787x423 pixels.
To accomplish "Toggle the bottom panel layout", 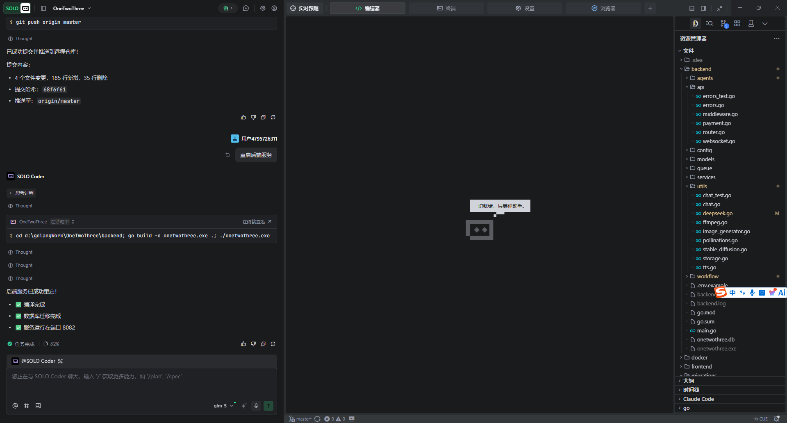I will point(692,8).
